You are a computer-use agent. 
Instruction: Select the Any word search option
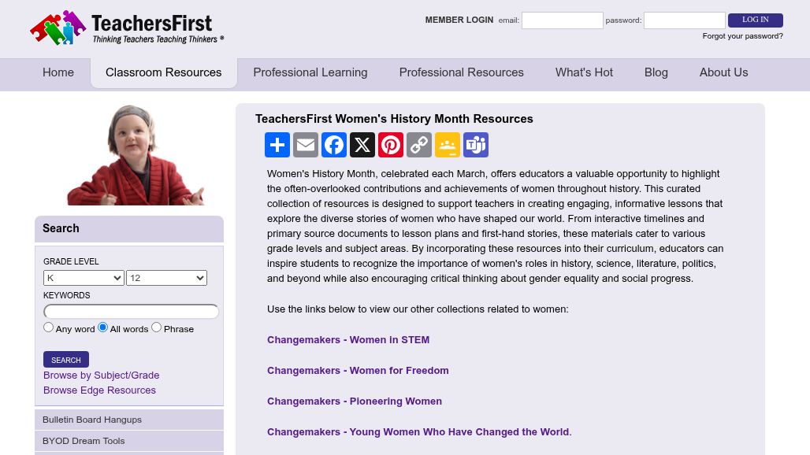click(x=48, y=327)
